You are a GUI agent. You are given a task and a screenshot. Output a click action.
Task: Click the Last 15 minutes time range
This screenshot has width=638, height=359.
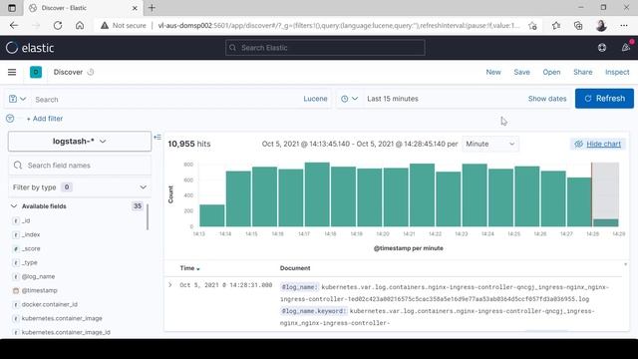(x=393, y=99)
